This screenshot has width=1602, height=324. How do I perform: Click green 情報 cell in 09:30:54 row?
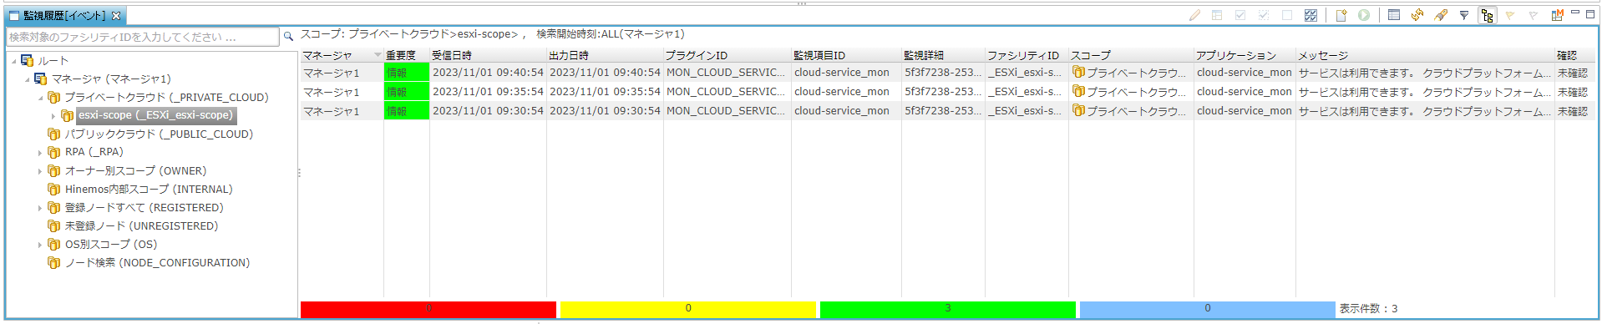(407, 111)
